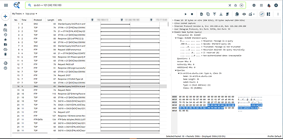
Task: Click the Name Length: 21 field
Action: click(191, 79)
